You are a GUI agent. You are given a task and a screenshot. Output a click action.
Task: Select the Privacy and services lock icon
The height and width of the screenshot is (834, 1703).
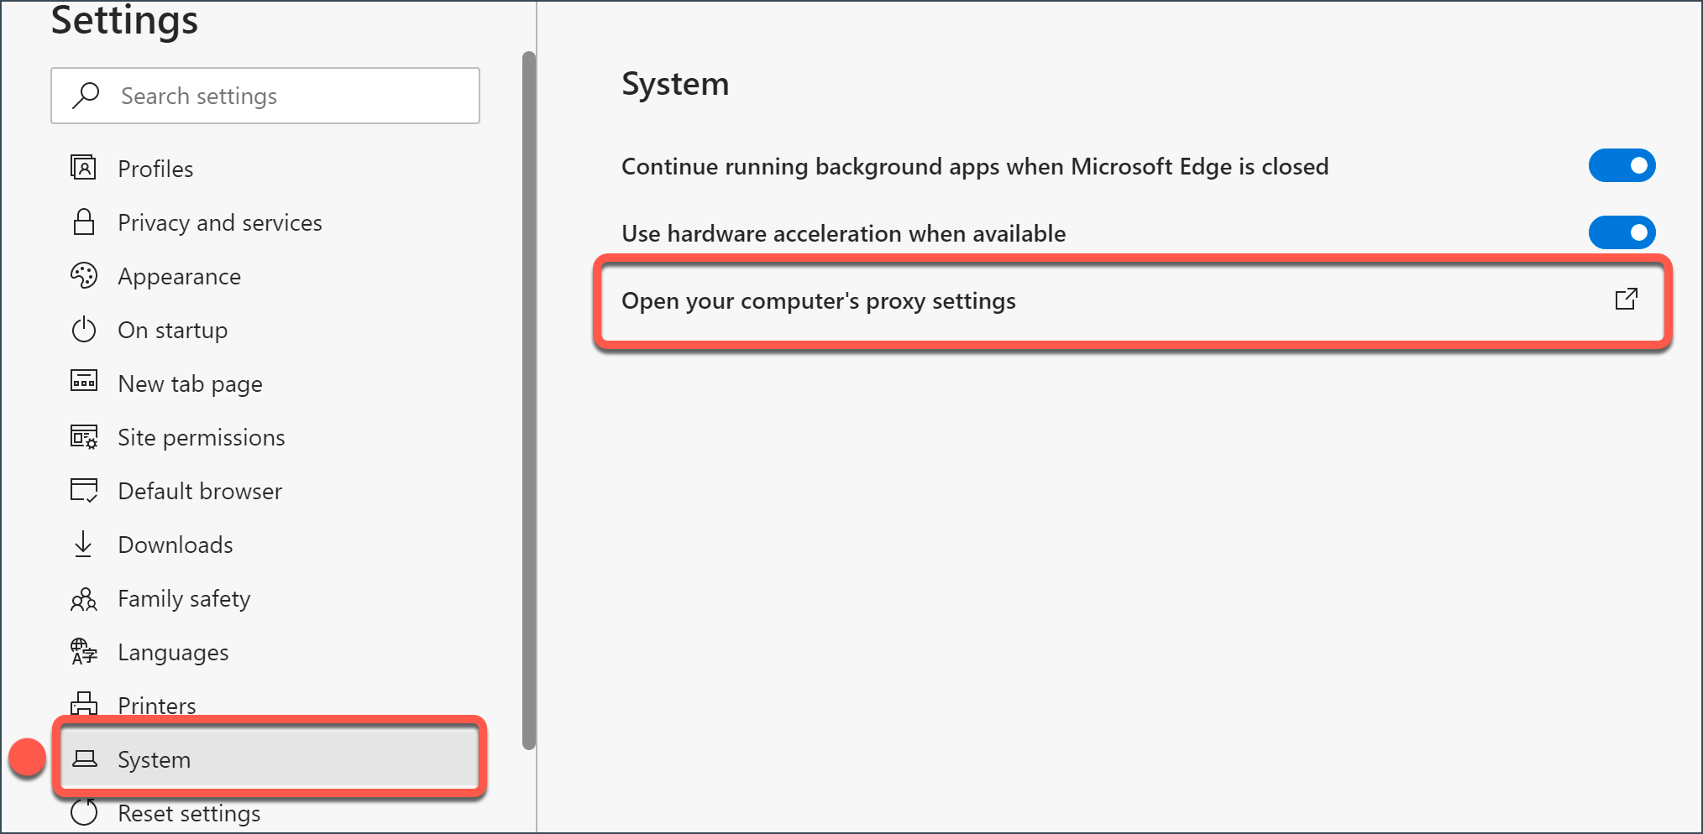pos(84,222)
